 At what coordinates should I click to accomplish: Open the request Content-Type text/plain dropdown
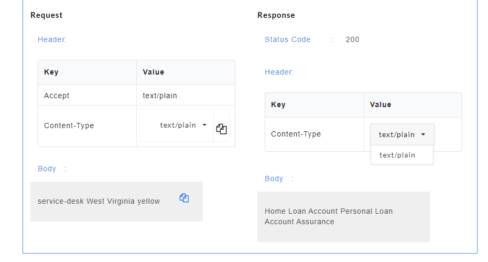click(177, 125)
